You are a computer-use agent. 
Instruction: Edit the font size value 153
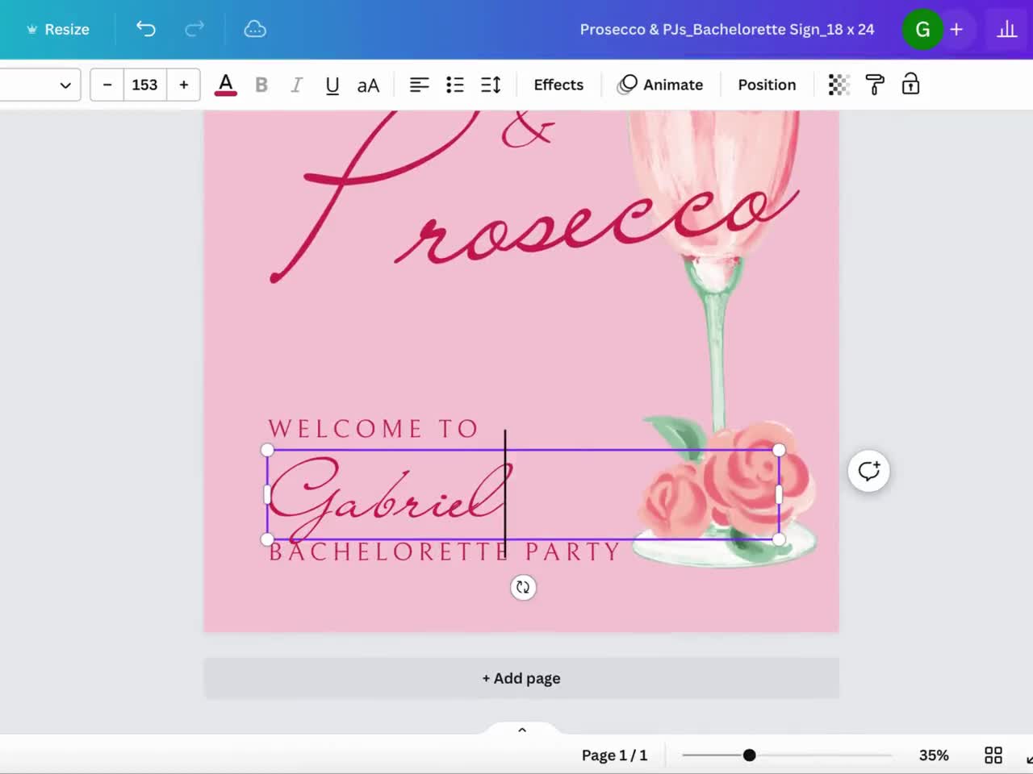pyautogui.click(x=144, y=85)
